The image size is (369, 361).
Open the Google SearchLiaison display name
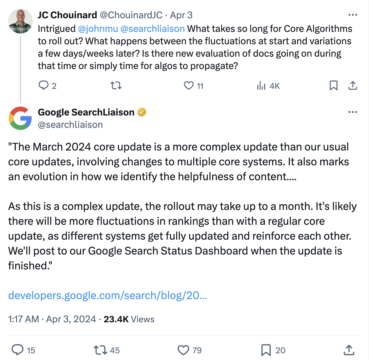86,112
